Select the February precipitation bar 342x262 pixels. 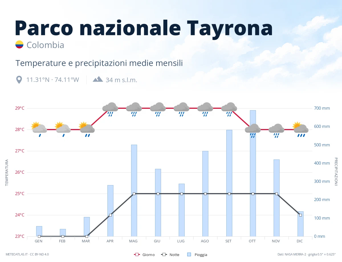63,233
